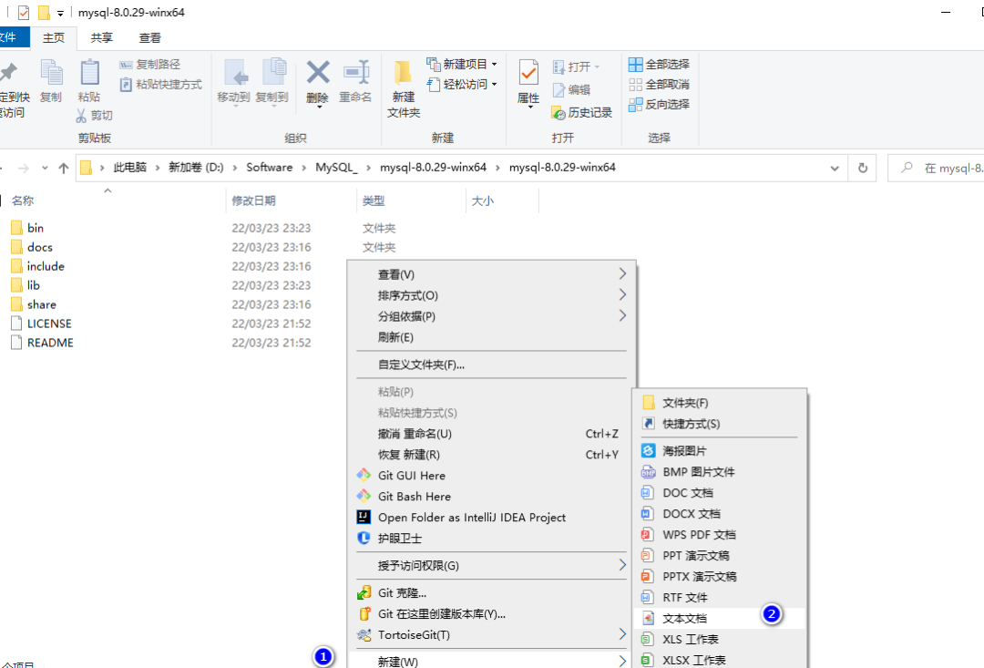Select 刷新(E) in context menu
This screenshot has width=984, height=668.
tap(395, 337)
